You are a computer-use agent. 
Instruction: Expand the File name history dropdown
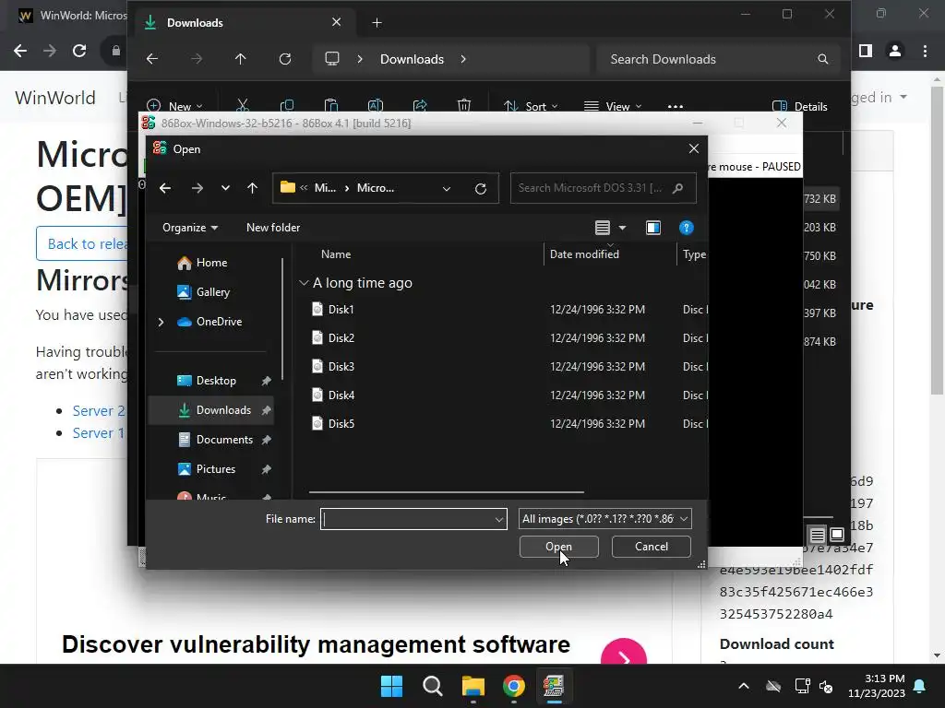click(x=499, y=519)
